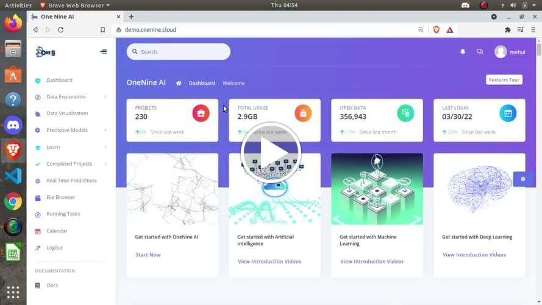Open the floating settings gear button
Screen dimensions: 542x305
coord(522,179)
